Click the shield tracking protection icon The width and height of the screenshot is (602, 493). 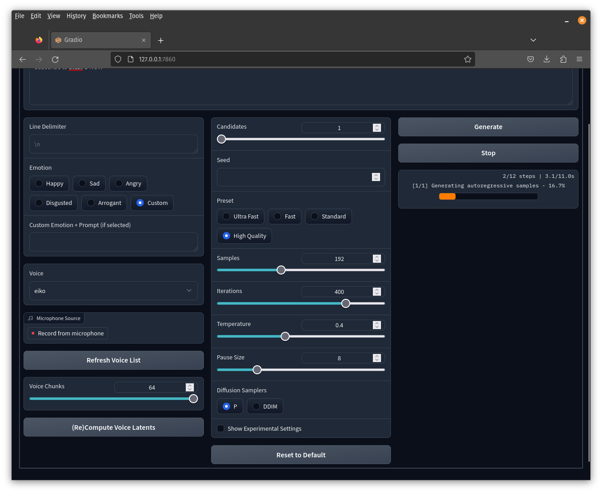pyautogui.click(x=118, y=59)
